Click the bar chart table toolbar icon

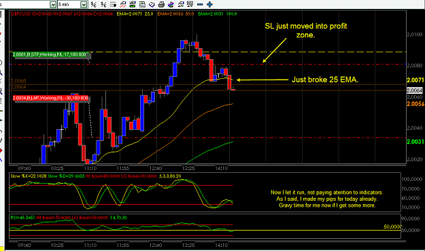click(142, 4)
